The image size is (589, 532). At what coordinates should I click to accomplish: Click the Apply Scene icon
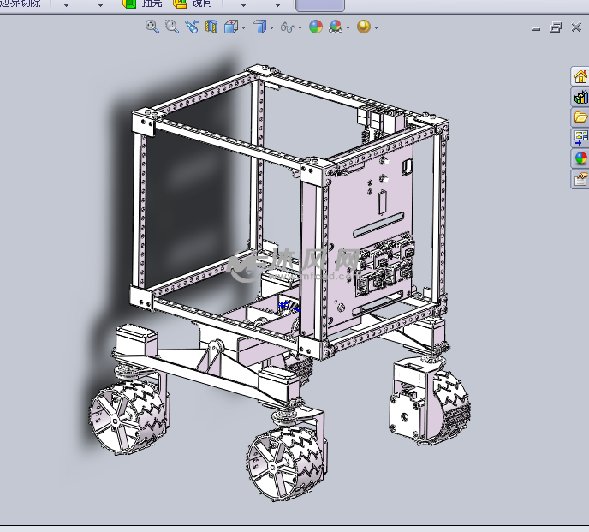pyautogui.click(x=336, y=27)
